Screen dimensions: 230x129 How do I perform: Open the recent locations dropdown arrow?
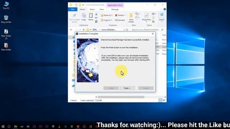(x=80, y=30)
